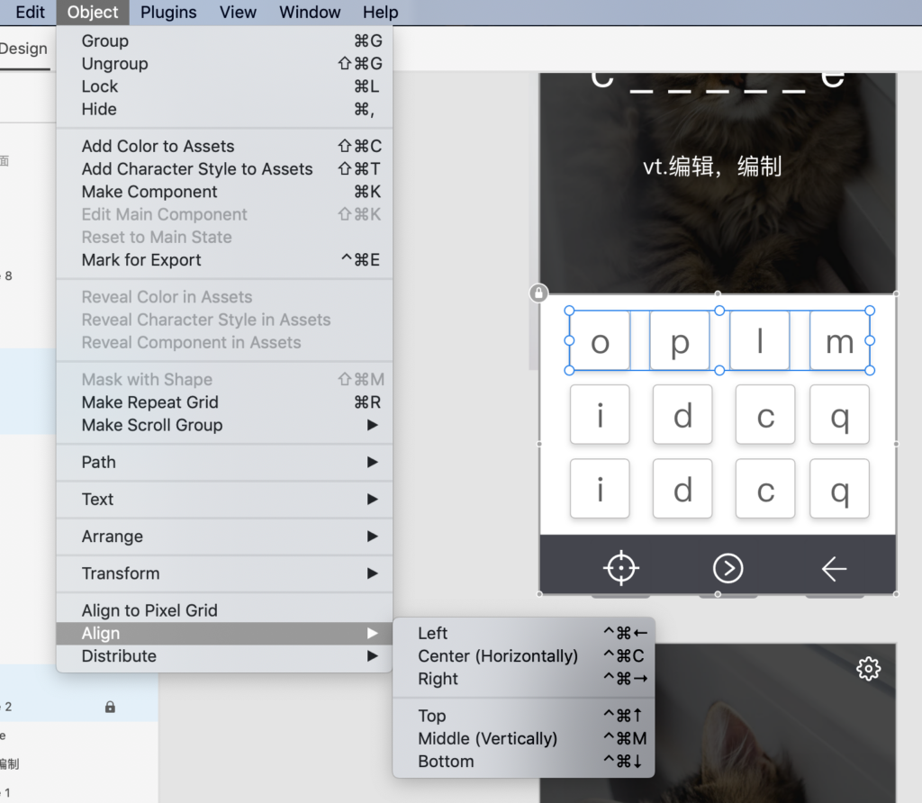This screenshot has height=803, width=922.
Task: Open the settings gear on lower artboard
Action: (868, 669)
